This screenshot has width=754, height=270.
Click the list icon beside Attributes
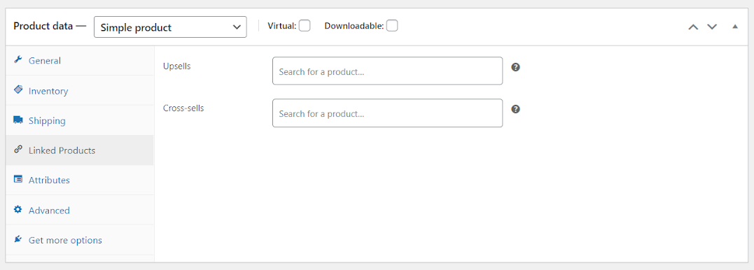(x=18, y=179)
